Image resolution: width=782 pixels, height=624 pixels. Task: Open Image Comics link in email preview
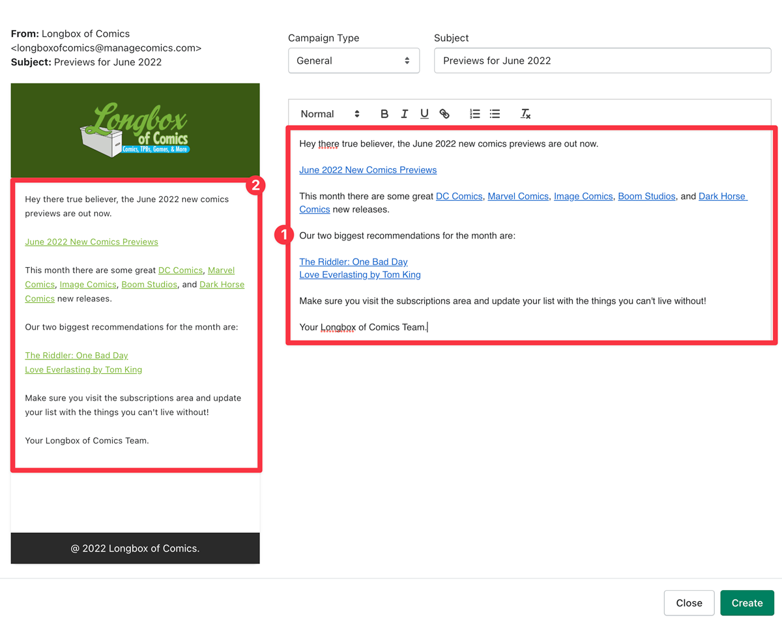[x=88, y=285]
